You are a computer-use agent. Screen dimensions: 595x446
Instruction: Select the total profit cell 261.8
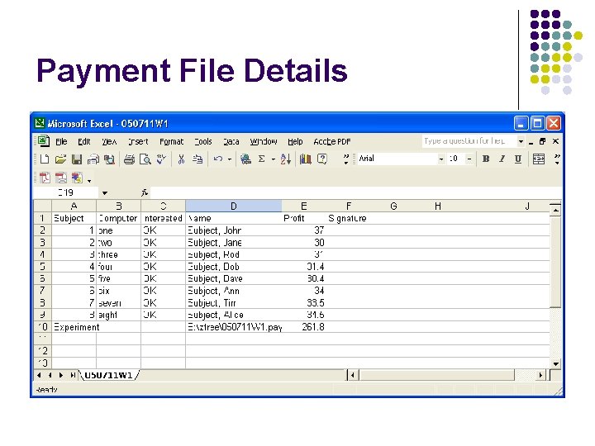point(303,327)
